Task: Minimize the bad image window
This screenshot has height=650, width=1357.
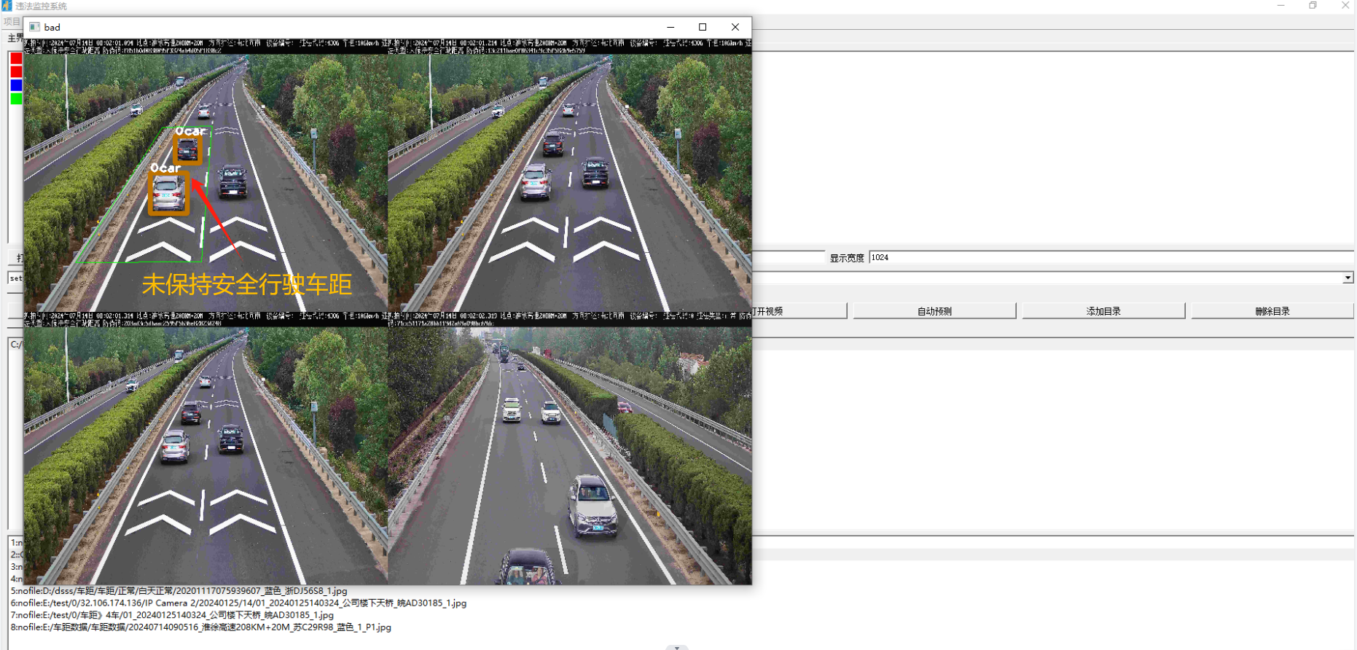Action: (x=670, y=27)
